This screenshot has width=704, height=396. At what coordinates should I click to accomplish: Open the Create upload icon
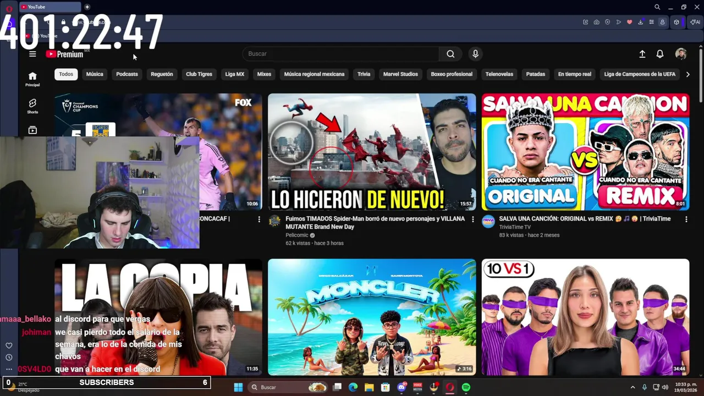[x=642, y=54]
